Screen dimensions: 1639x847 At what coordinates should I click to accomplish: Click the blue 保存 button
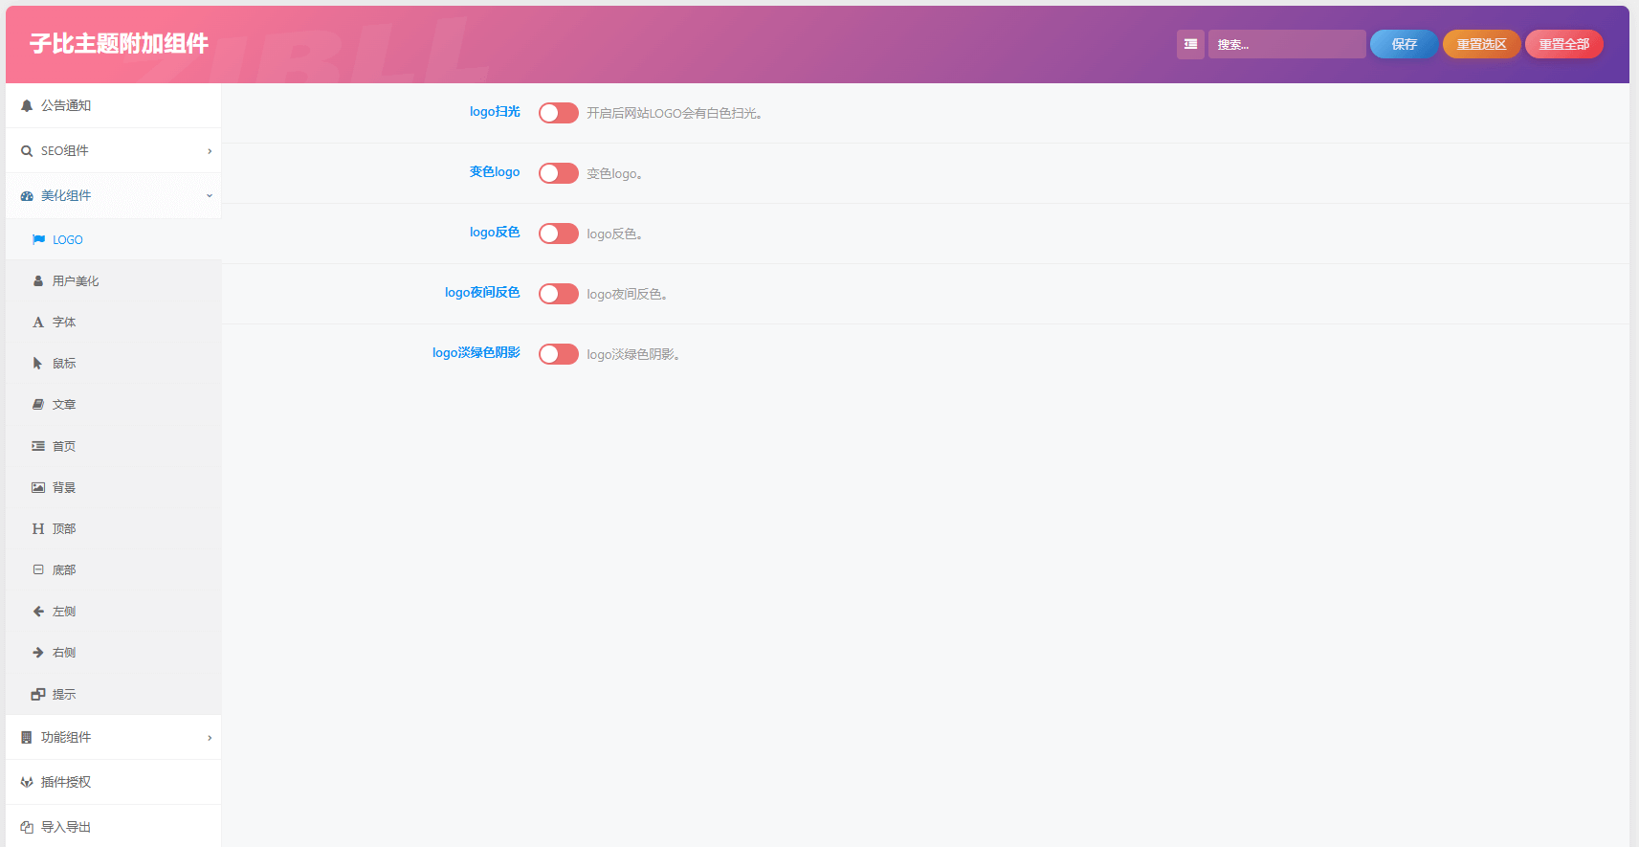pyautogui.click(x=1404, y=44)
